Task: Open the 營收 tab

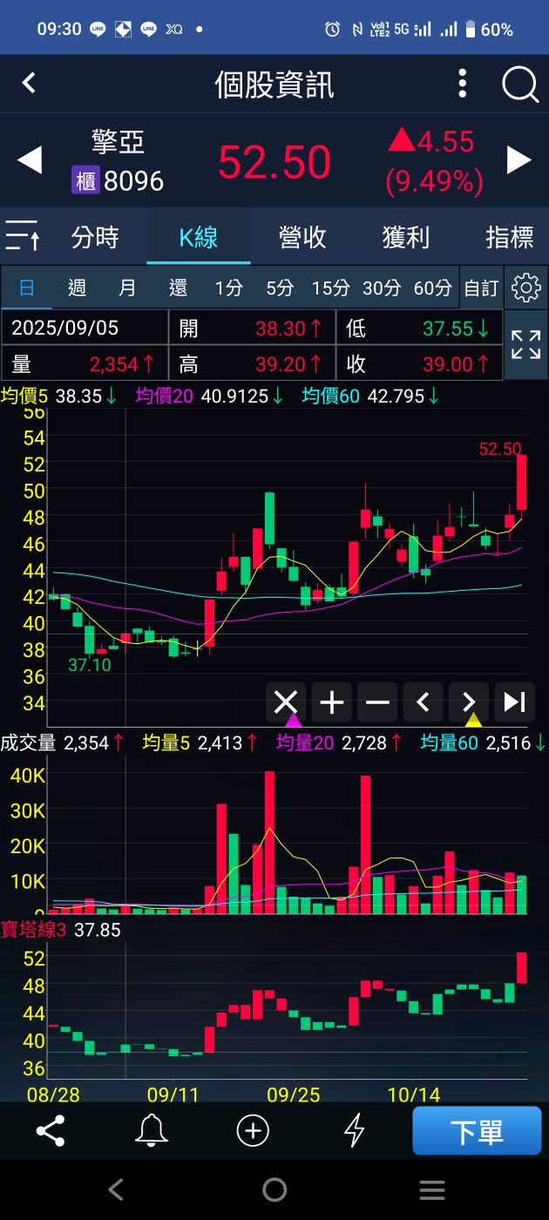Action: pyautogui.click(x=302, y=236)
